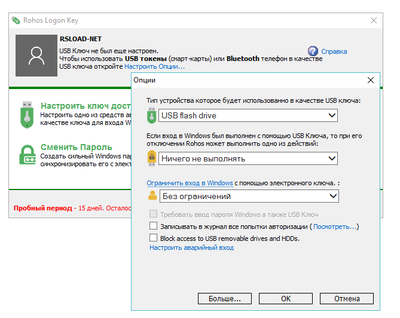Open the Справка help link
This screenshot has width=400, height=318.
[334, 51]
